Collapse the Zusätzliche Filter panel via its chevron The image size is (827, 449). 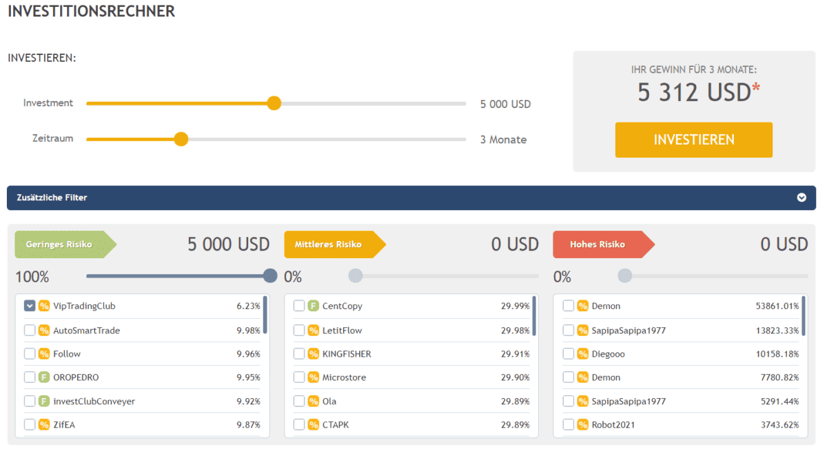coord(802,198)
